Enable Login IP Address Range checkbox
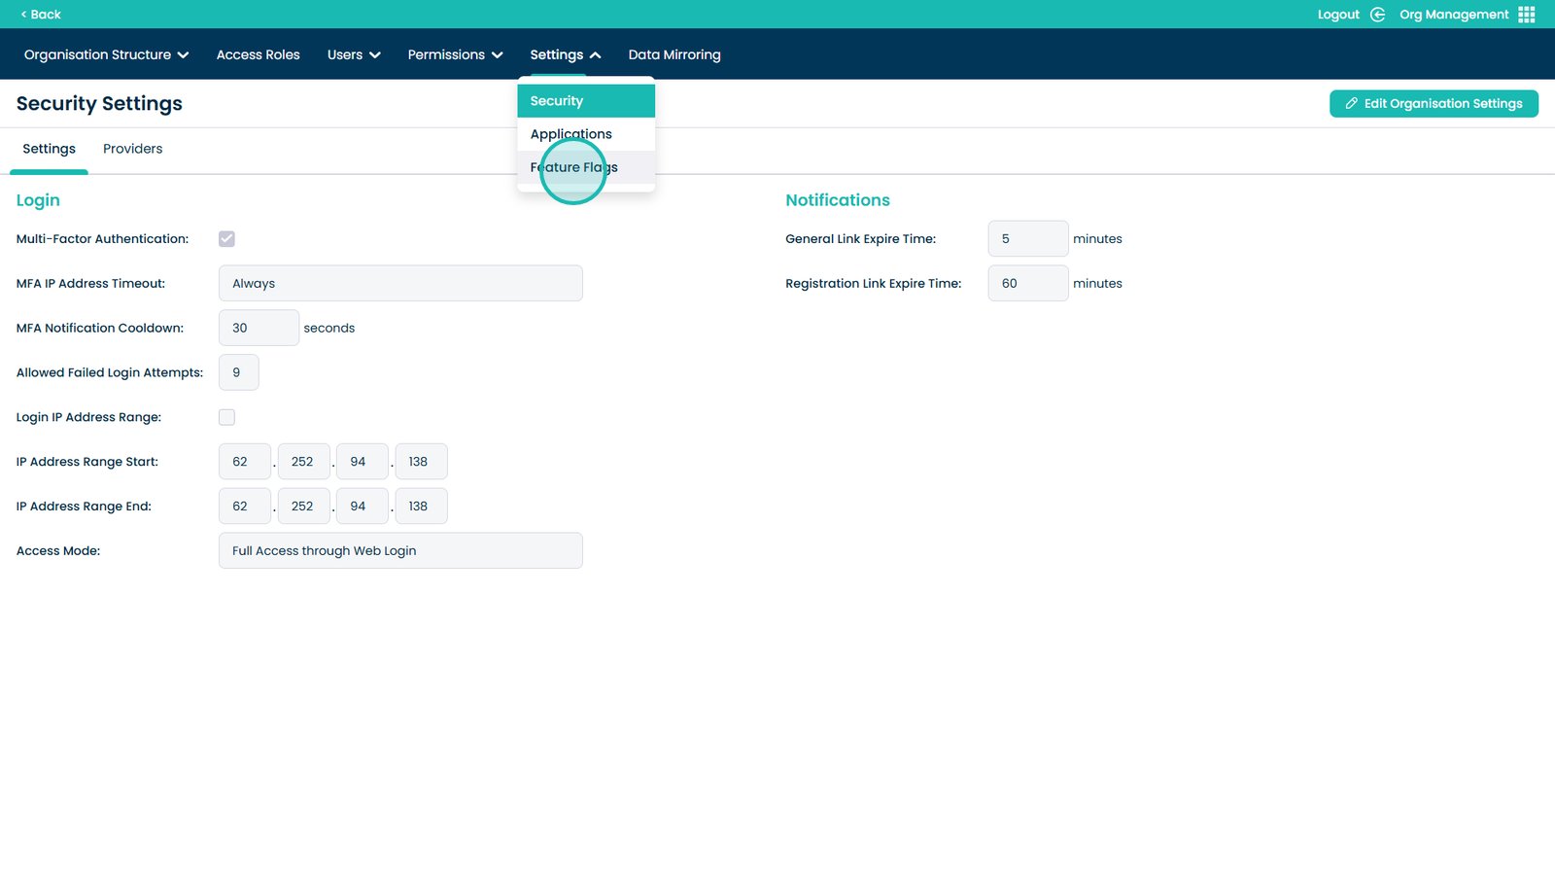Image resolution: width=1555 pixels, height=875 pixels. (x=226, y=417)
